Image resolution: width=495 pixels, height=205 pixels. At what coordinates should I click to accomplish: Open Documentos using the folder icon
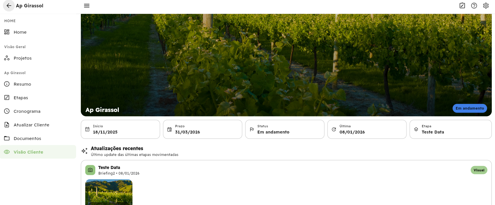(x=7, y=138)
